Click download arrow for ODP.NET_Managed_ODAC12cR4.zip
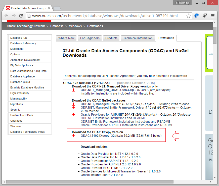This screenshot has height=186, width=219. click(x=74, y=90)
